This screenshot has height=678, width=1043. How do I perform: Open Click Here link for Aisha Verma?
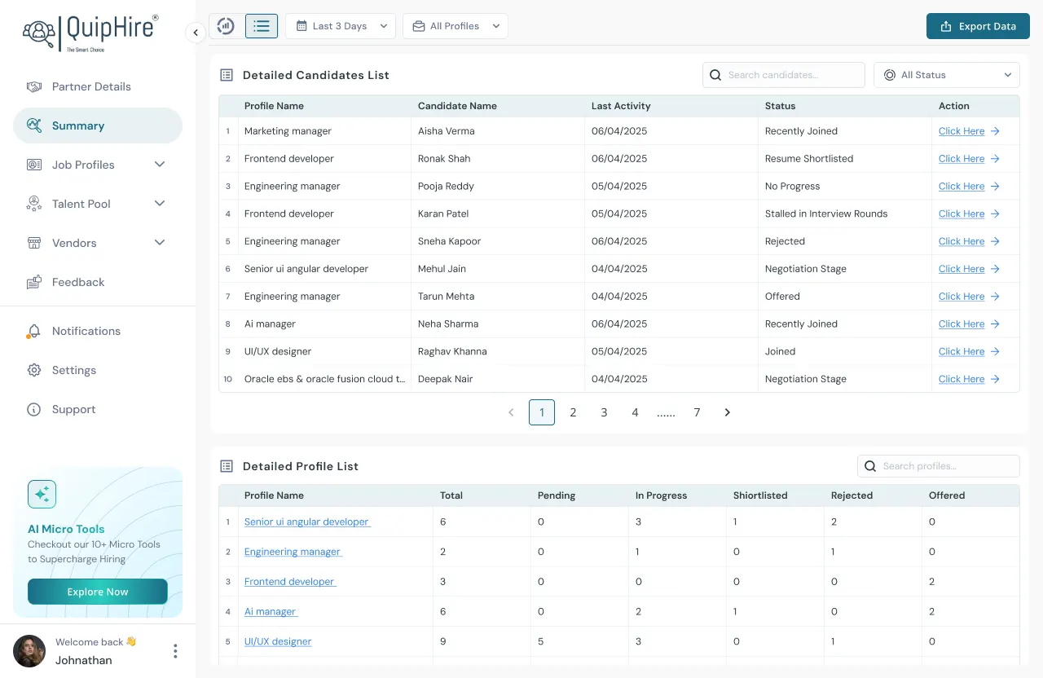962,131
